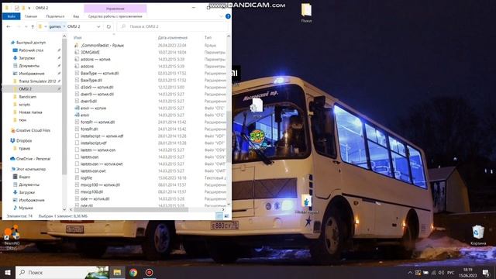Open Корзина on the desktop

pyautogui.click(x=478, y=235)
